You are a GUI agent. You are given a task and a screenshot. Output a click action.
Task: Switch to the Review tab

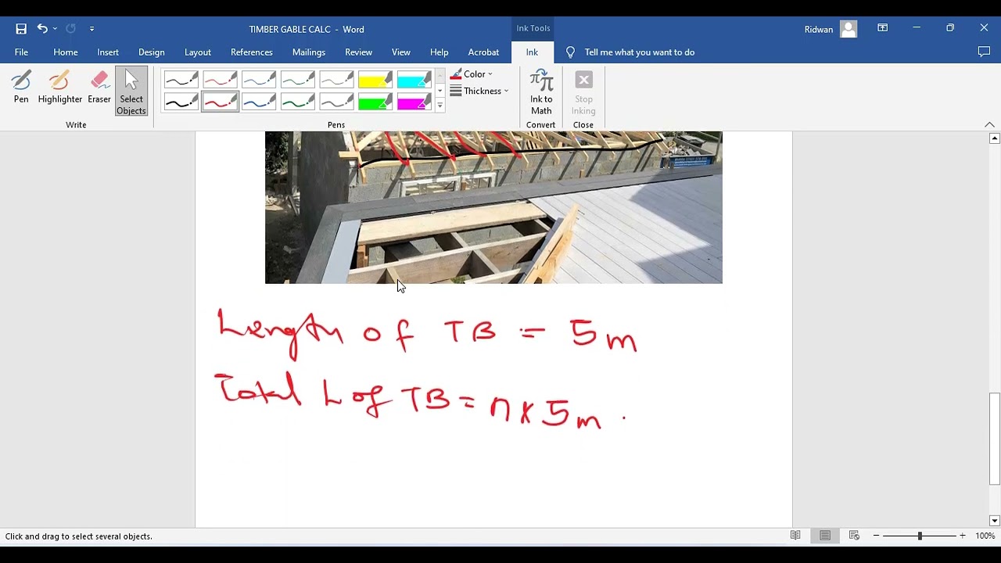pyautogui.click(x=359, y=52)
